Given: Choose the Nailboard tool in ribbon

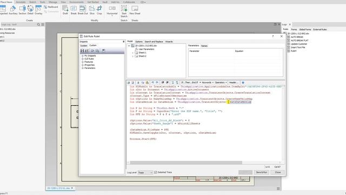Looking at the screenshot, I should [51, 7].
